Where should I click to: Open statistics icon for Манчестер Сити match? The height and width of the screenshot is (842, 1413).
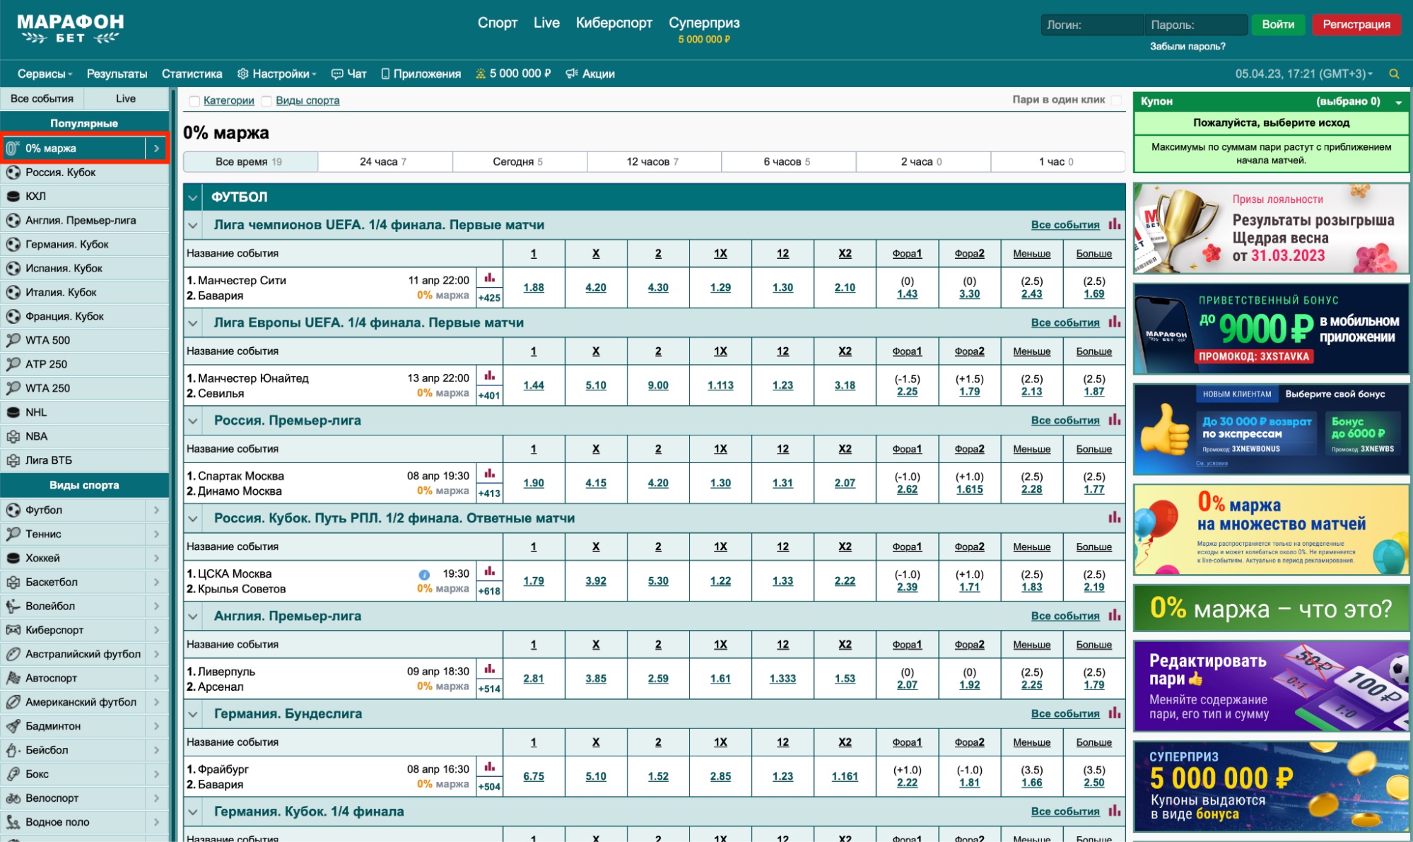tap(489, 278)
